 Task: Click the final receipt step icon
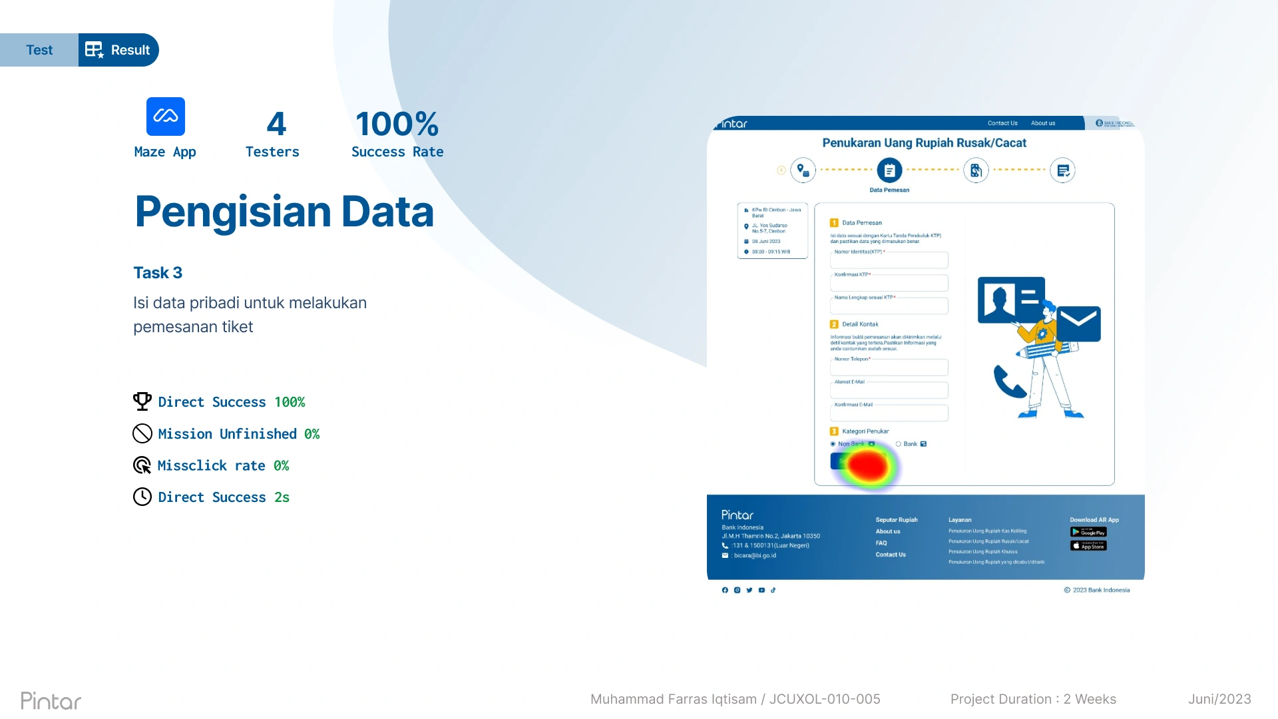click(1062, 170)
